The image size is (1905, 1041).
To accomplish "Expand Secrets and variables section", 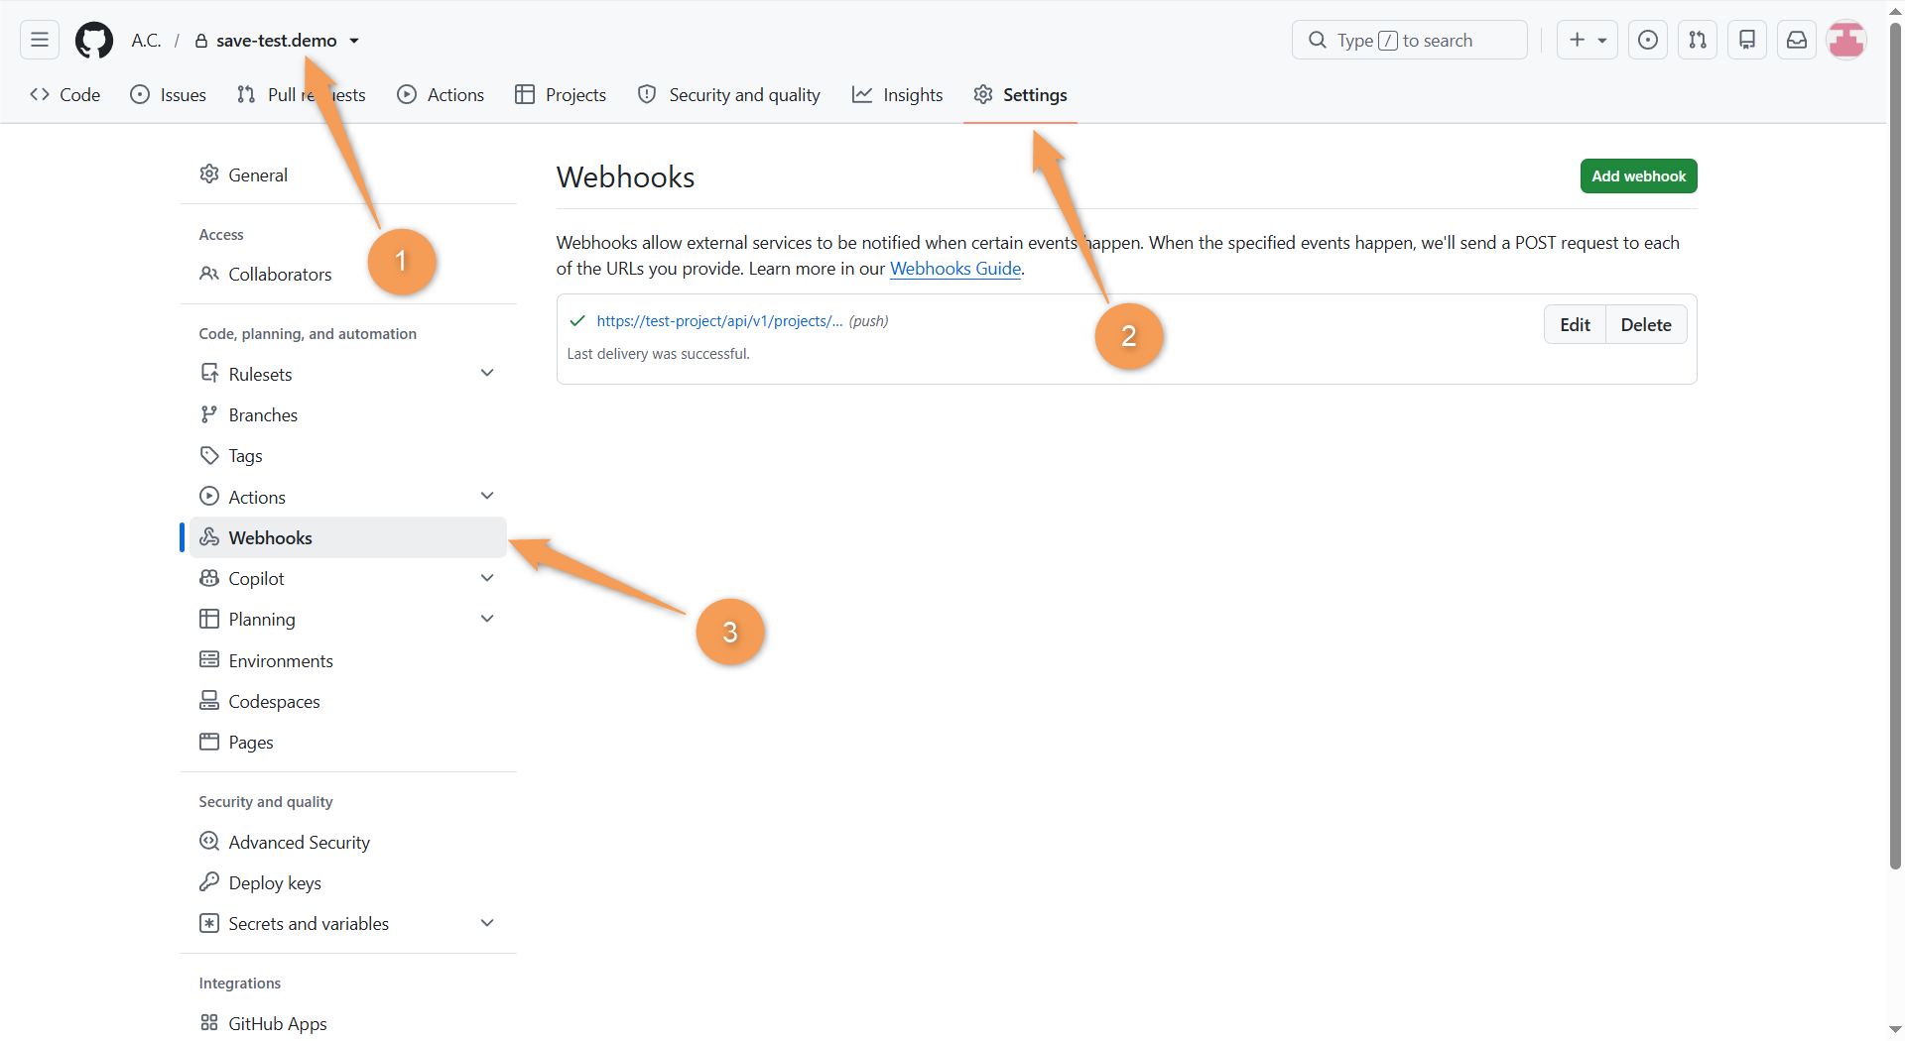I will [x=487, y=923].
